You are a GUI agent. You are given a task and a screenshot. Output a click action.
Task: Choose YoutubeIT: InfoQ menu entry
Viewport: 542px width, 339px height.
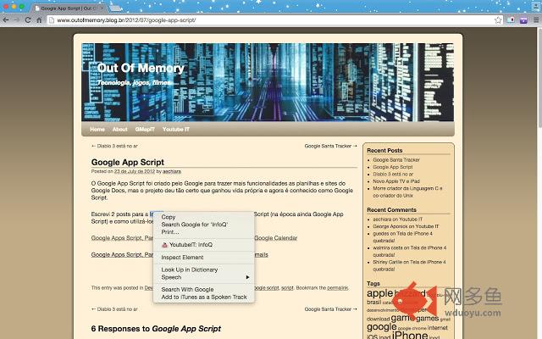(x=191, y=245)
